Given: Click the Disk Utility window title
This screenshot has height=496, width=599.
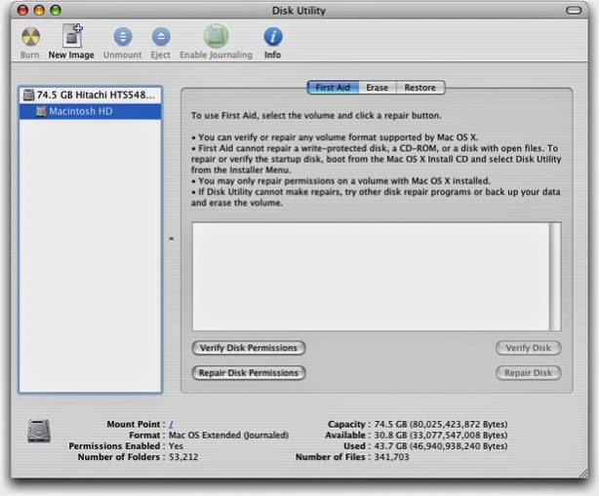Looking at the screenshot, I should tap(299, 11).
